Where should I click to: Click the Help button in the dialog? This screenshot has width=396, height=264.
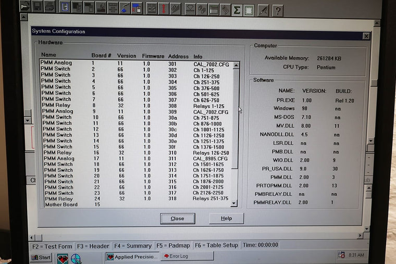tap(226, 218)
